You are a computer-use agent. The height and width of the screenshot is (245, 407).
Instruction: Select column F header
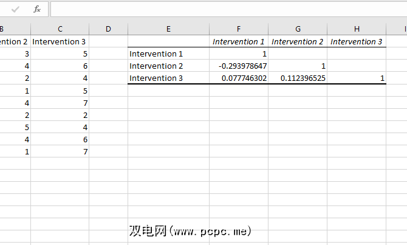pyautogui.click(x=239, y=29)
